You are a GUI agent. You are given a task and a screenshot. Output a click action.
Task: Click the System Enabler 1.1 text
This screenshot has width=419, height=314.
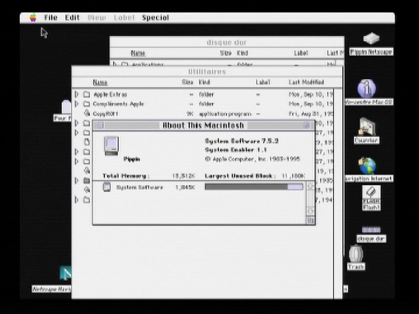[236, 150]
